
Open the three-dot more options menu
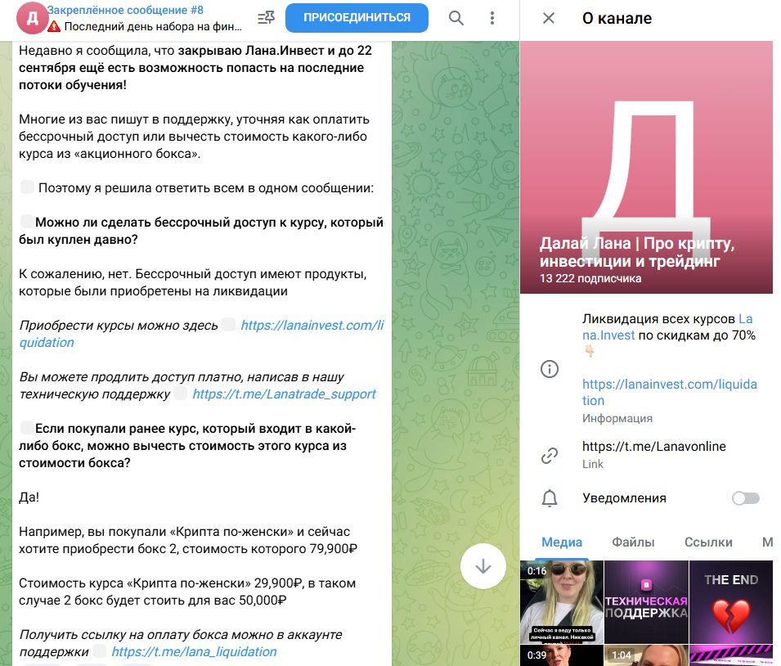coord(492,18)
